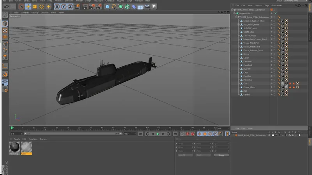
Task: Toggle the Snap magnet icon
Action: [5, 74]
